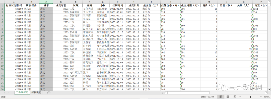Zoom in using the plus button
The image size is (271, 99).
(x=261, y=97)
